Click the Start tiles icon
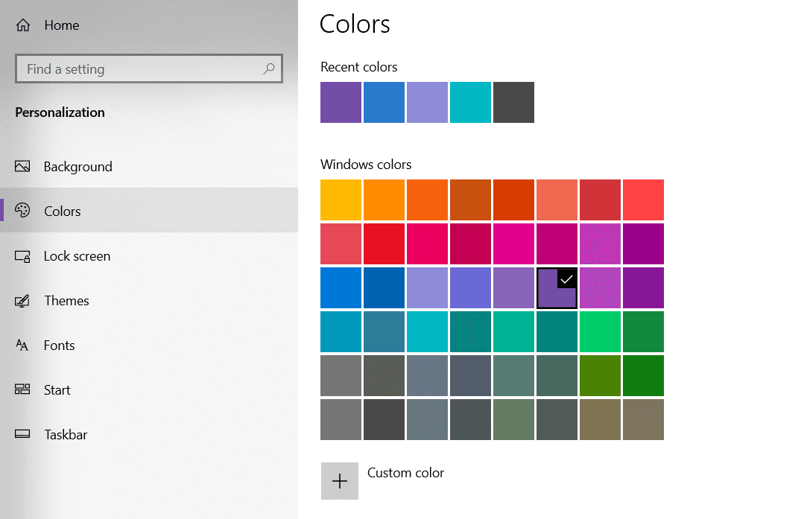 click(22, 389)
